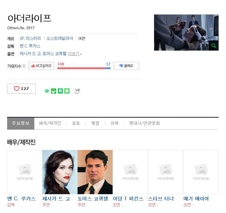Toggle the heart like button showing 127
The height and width of the screenshot is (213, 226).
(21, 89)
